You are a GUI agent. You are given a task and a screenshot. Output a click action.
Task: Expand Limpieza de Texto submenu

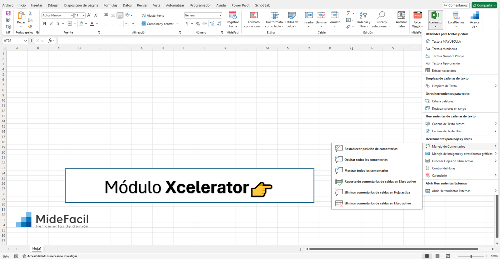pyautogui.click(x=460, y=86)
